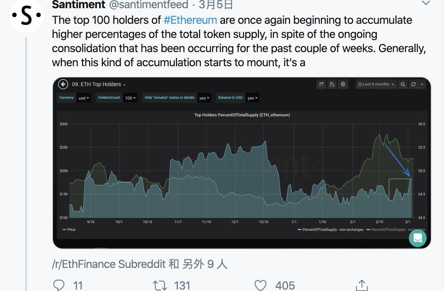This screenshot has width=445, height=291.
Task: Retweet using the retweet arrows icon
Action: tap(160, 285)
